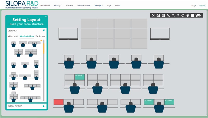Switch to the TV Screen library tab
This screenshot has height=118, width=208.
[x=40, y=36]
